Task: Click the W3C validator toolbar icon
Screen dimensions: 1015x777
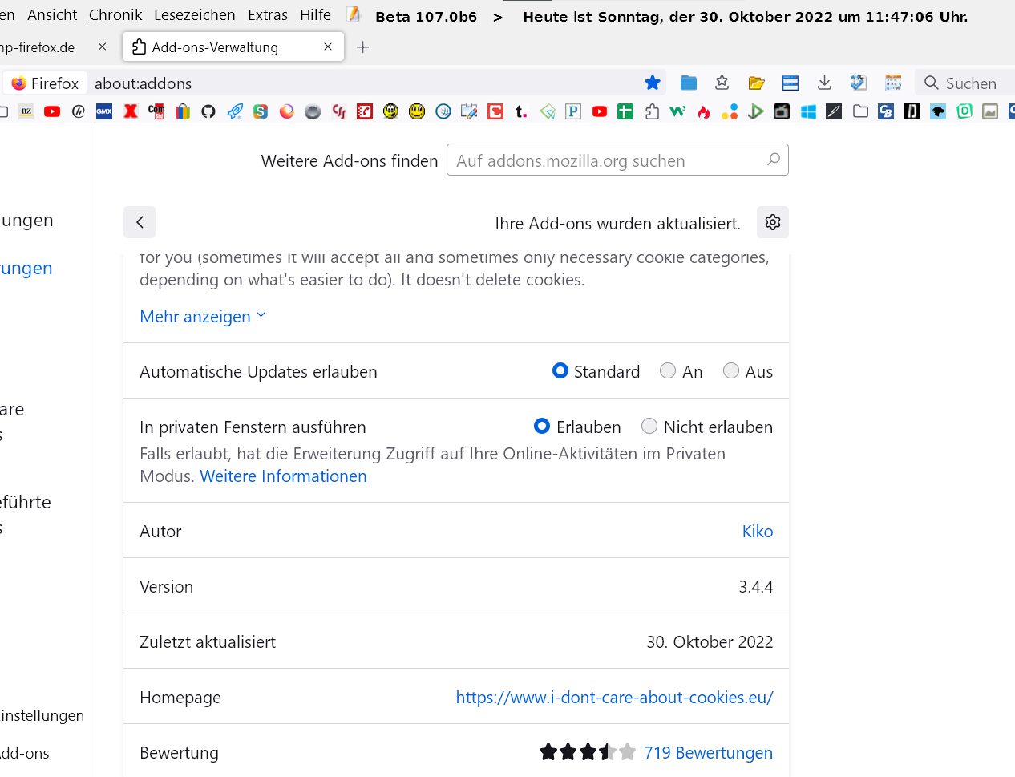Action: [x=859, y=83]
